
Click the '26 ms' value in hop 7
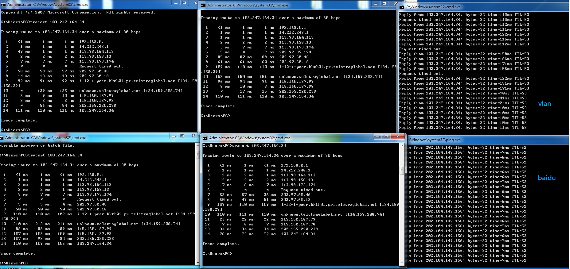pos(270,195)
